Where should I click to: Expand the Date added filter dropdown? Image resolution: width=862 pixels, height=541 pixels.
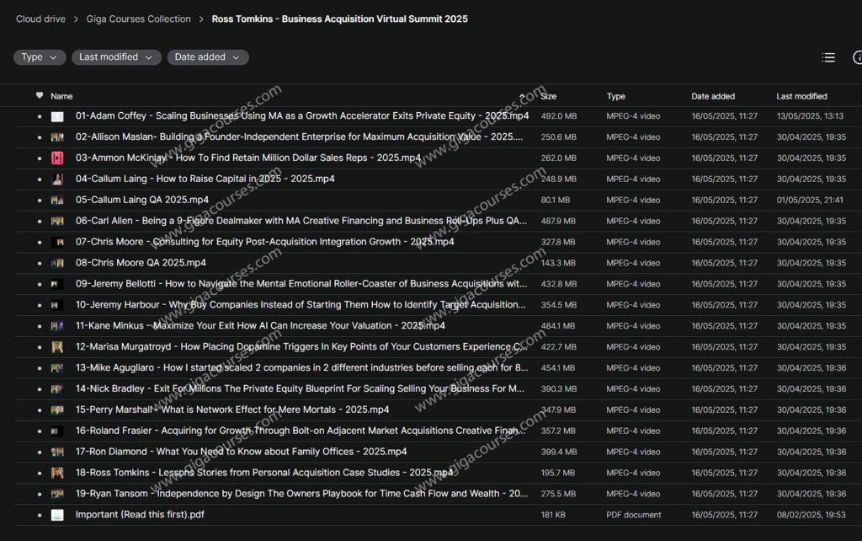208,57
